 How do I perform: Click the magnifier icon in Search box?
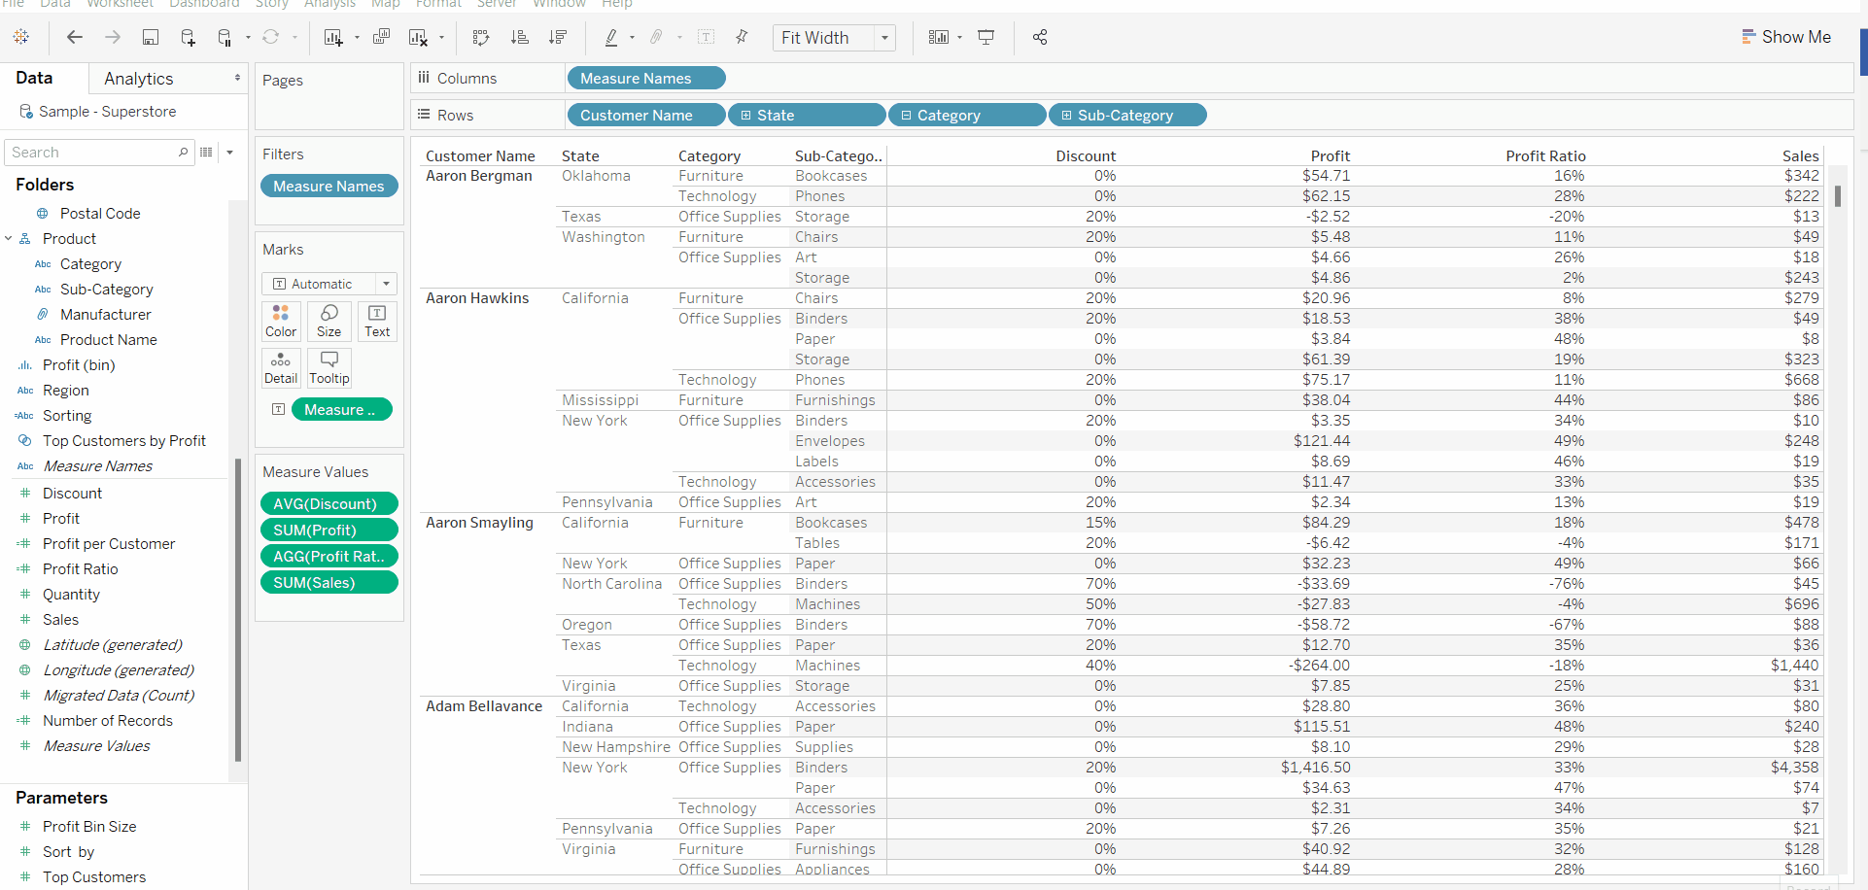(x=183, y=153)
